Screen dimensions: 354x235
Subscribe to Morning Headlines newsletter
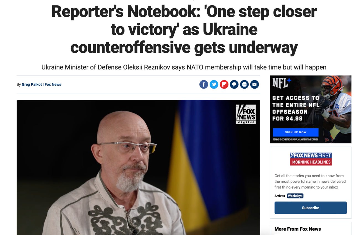pos(311,208)
